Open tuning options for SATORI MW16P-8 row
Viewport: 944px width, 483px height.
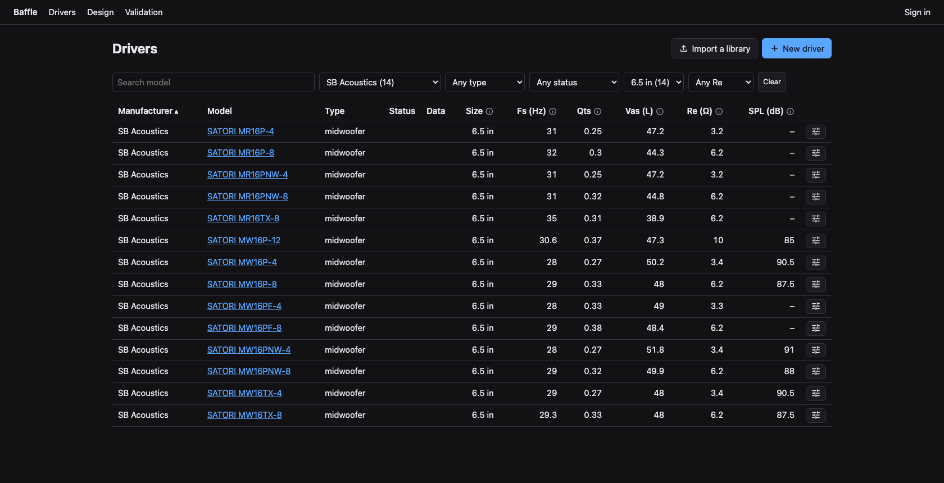pyautogui.click(x=815, y=284)
